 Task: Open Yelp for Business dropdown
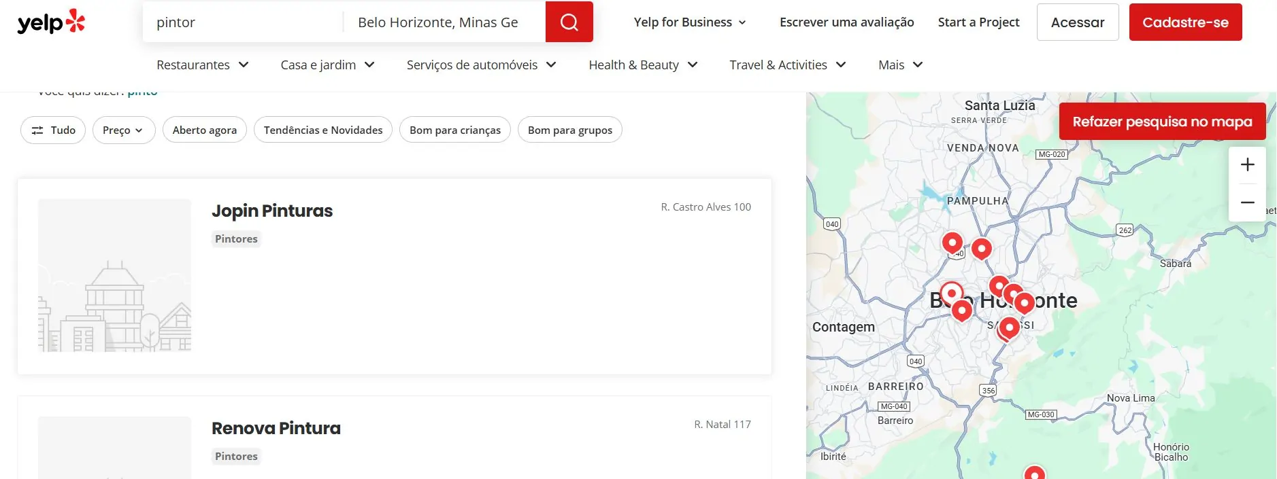[690, 22]
